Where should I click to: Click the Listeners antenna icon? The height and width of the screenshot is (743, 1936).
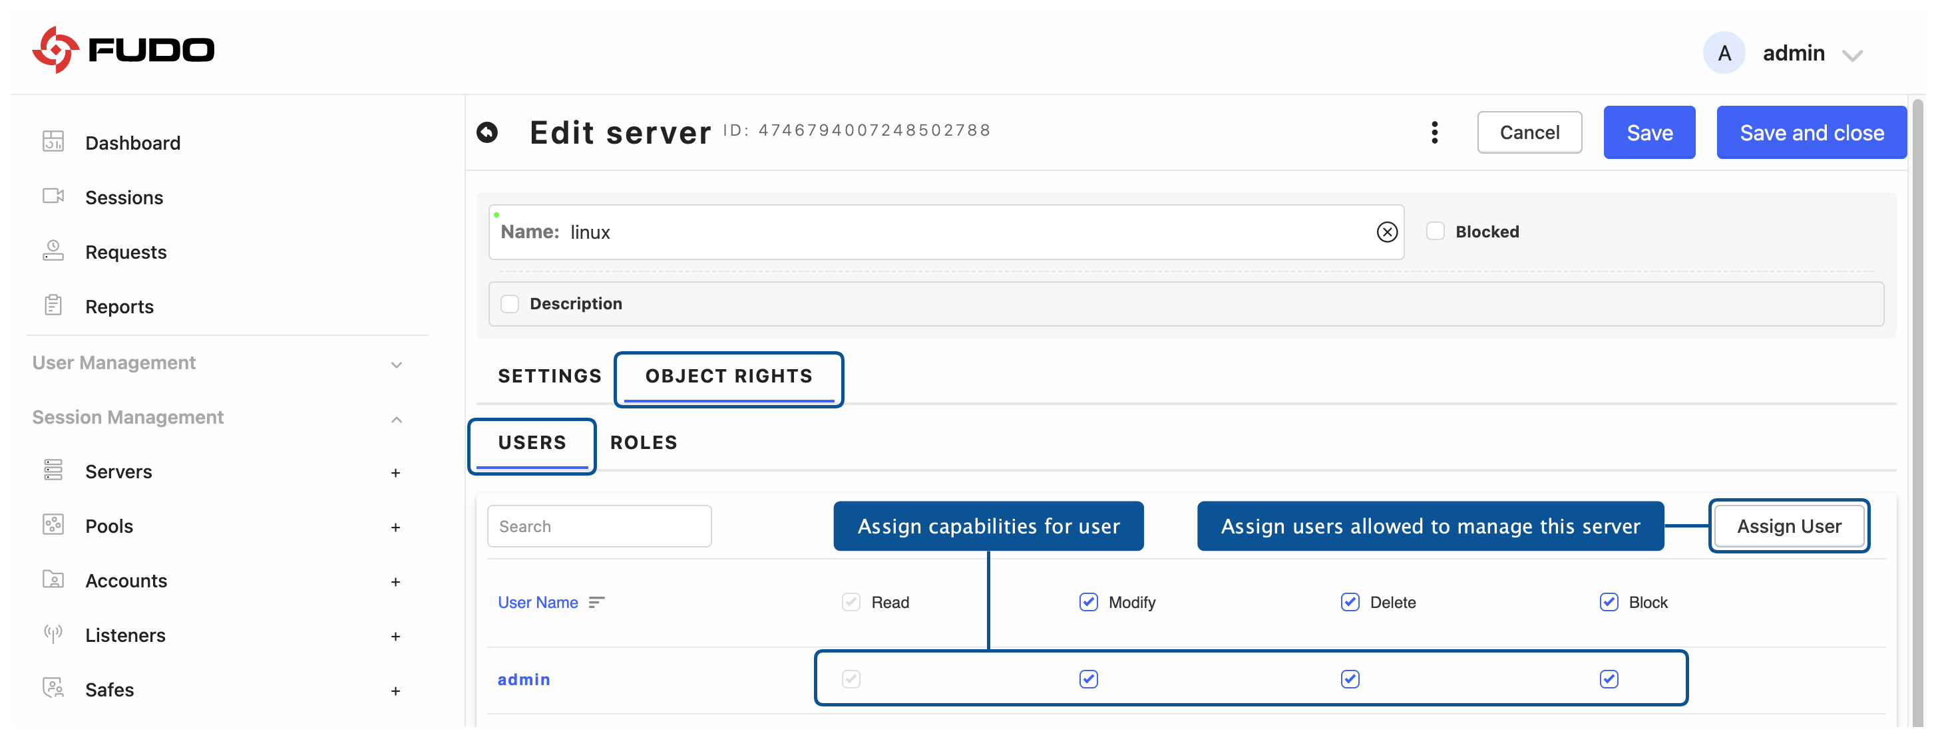pyautogui.click(x=53, y=633)
